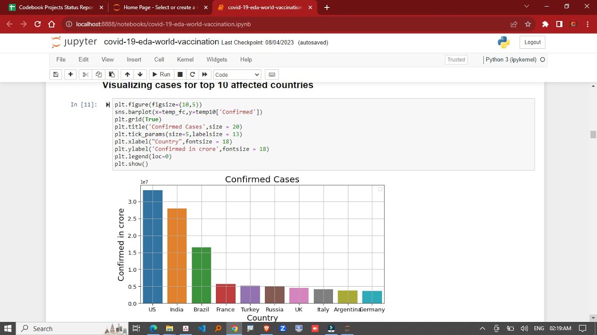Image resolution: width=597 pixels, height=335 pixels.
Task: Toggle the browser side panel
Action: coord(559,24)
